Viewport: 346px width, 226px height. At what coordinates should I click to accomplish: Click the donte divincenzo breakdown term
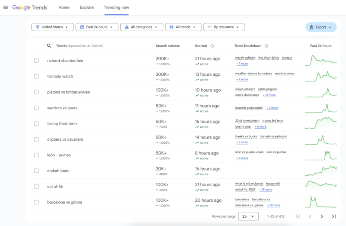pyautogui.click(x=247, y=95)
